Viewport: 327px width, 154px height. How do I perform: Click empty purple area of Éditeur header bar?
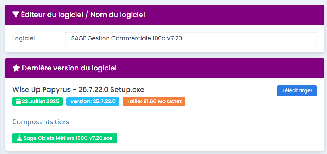(236, 15)
